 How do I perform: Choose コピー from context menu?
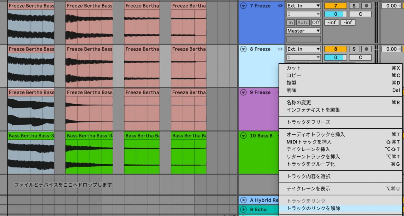tap(341, 75)
